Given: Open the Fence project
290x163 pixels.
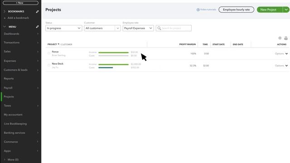Looking at the screenshot, I should pos(55,52).
